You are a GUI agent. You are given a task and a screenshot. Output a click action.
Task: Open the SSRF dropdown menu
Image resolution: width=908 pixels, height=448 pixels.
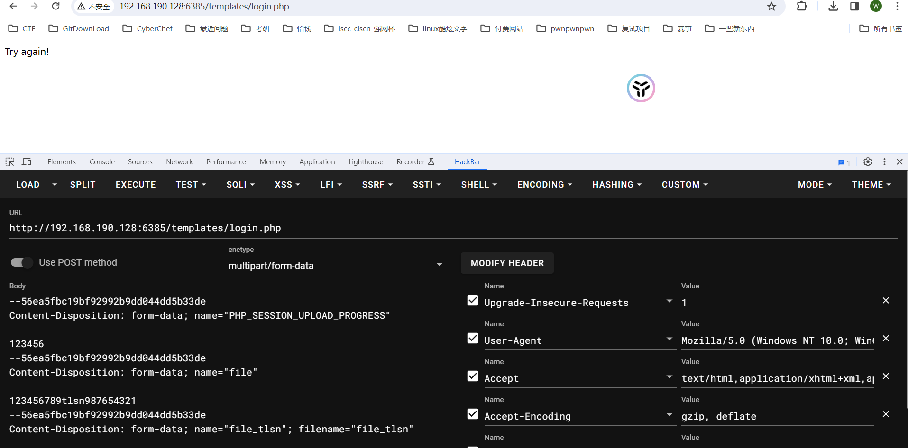pos(377,185)
